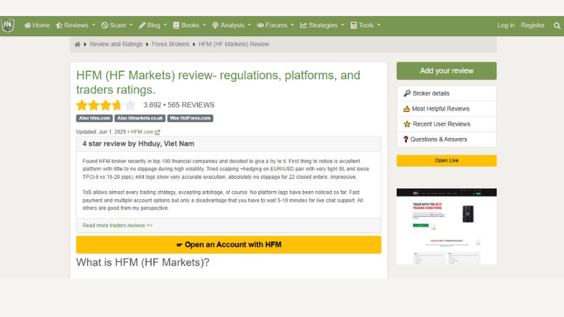This screenshot has width=564, height=317.
Task: Open the Forums menu item
Action: [275, 25]
